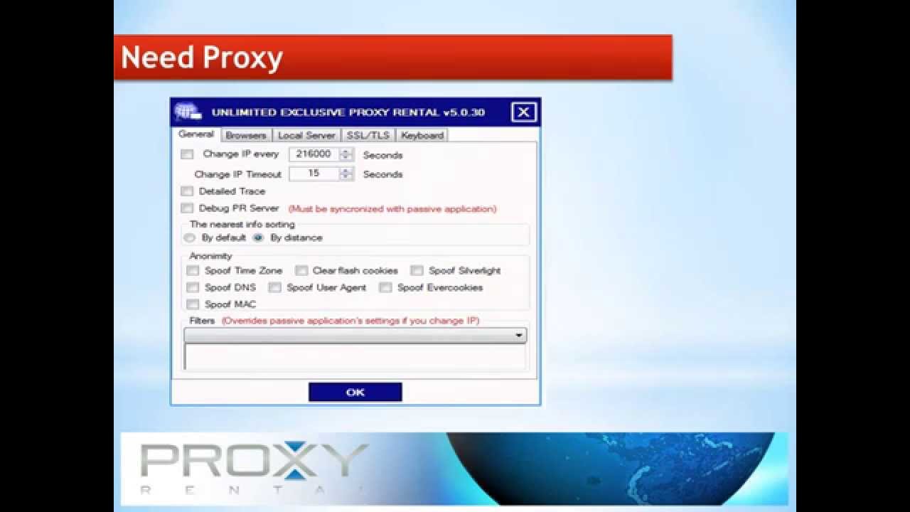
Task: Enable the Spoof MAC checkbox
Action: click(193, 304)
